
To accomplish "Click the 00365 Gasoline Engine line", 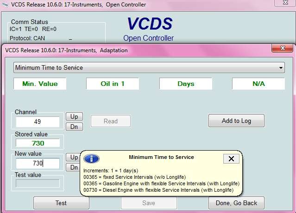I will coord(161,183).
